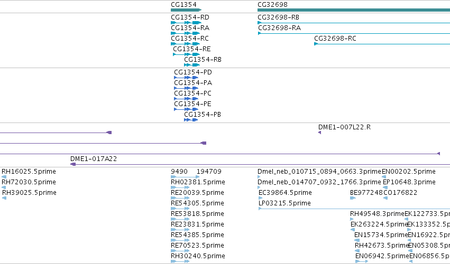Open the CO176822 EST label
The image size is (450, 264).
pos(400,193)
